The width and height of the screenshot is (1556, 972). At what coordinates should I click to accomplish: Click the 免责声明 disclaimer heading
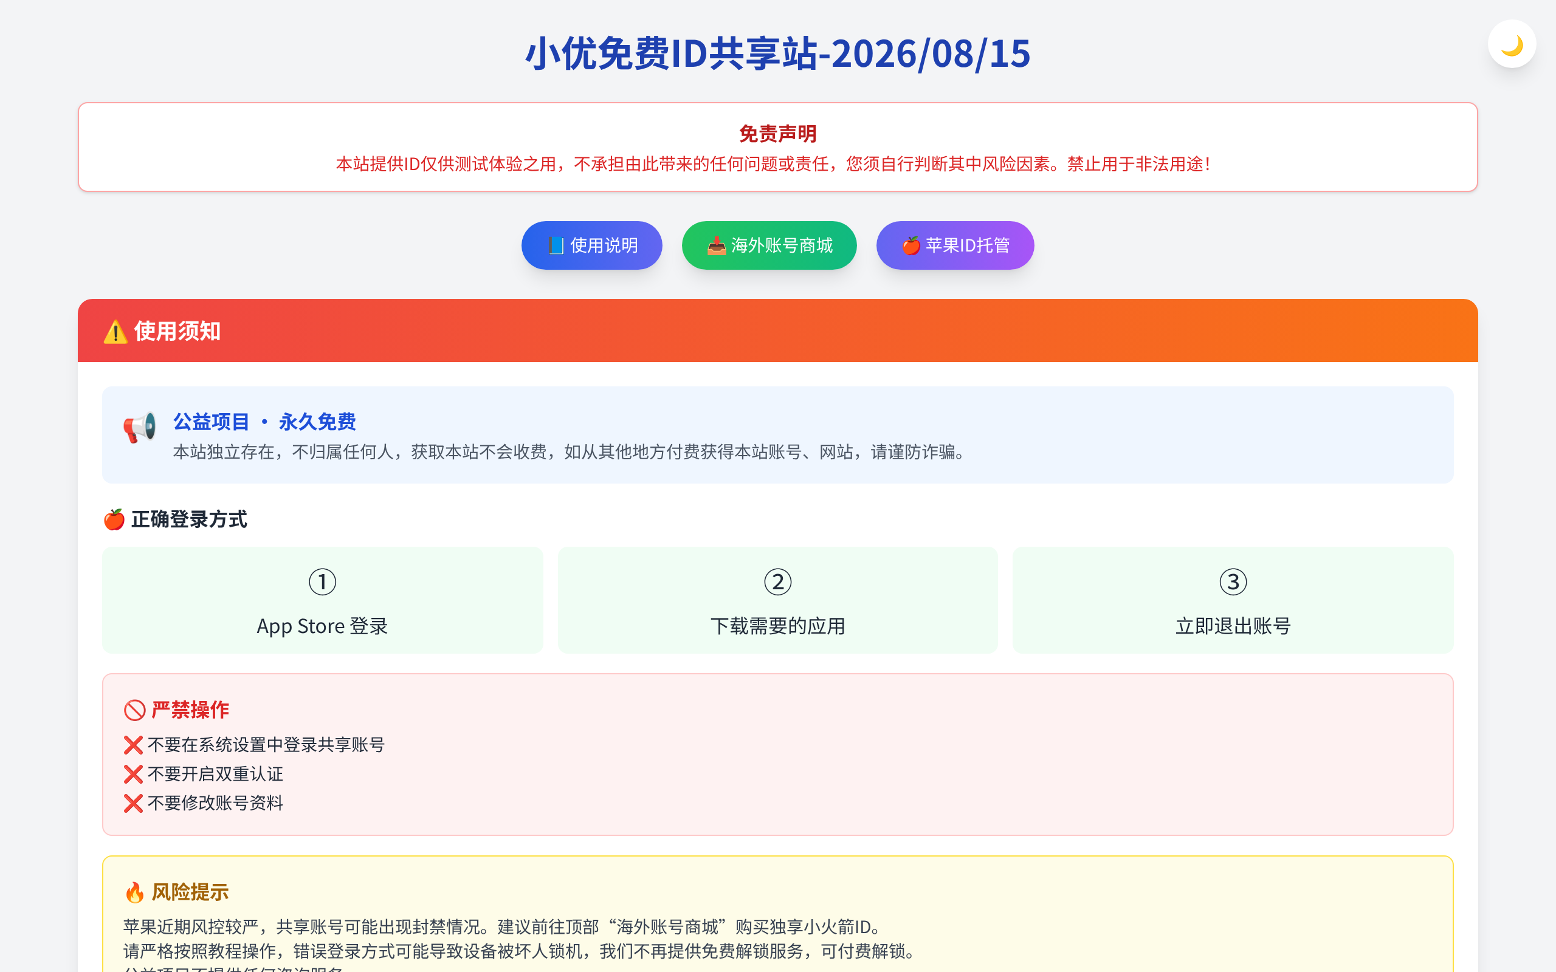777,134
